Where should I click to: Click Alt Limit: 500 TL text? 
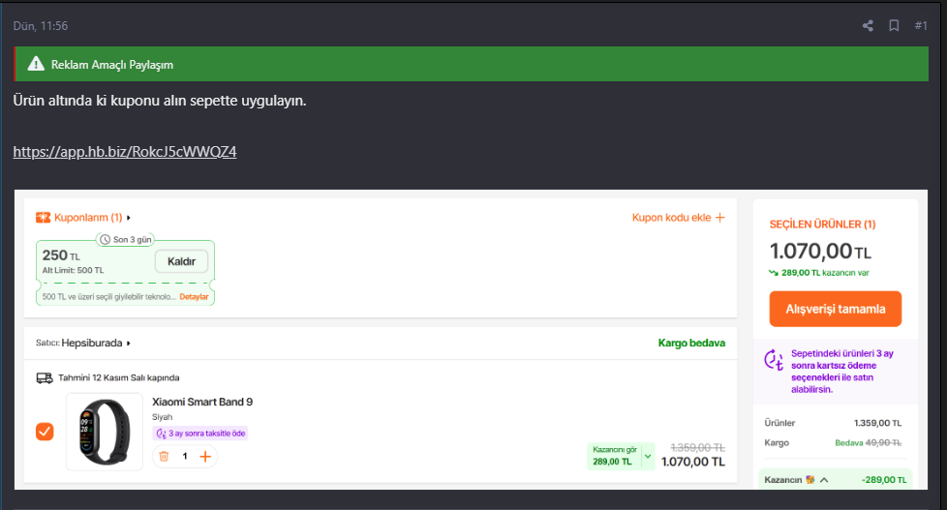(x=73, y=270)
